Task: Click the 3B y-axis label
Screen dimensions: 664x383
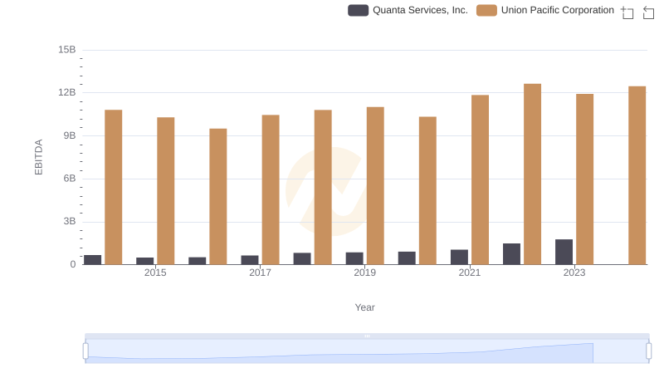Action: [70, 222]
